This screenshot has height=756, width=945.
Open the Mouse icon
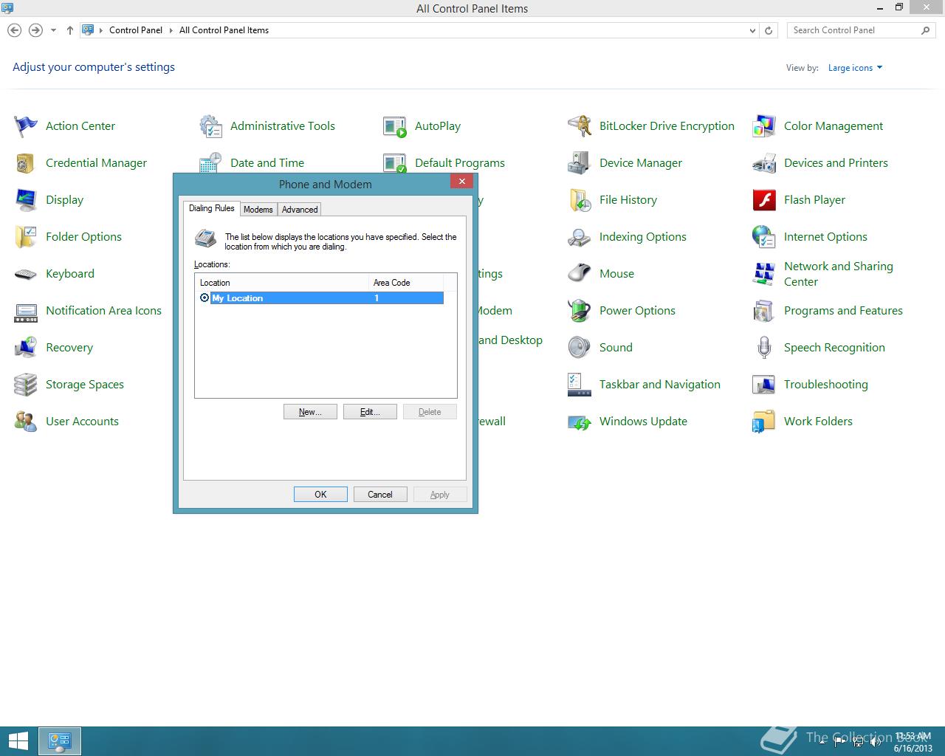(x=580, y=274)
